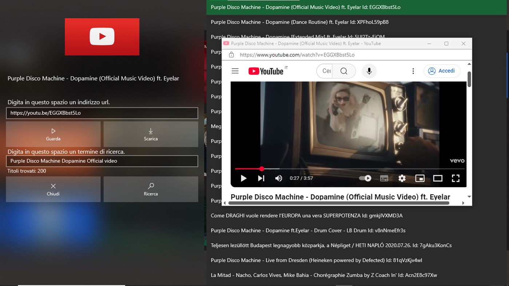Click the Chiudi close button
The image size is (509, 286).
coord(53,189)
